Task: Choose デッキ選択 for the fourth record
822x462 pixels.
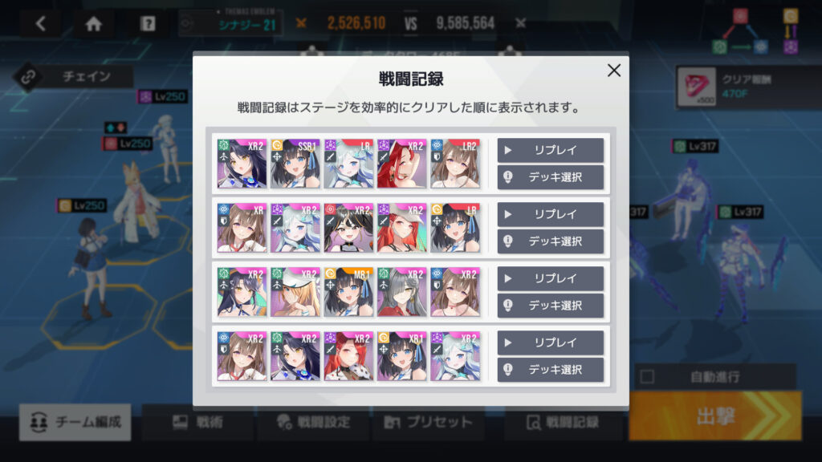Action: point(551,370)
